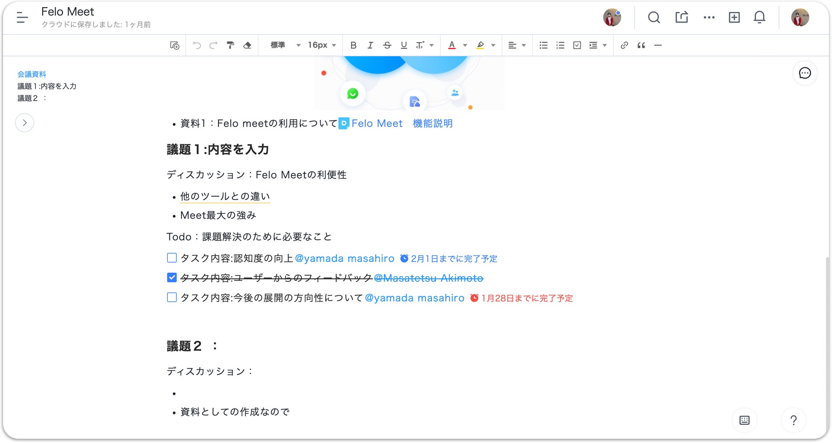Undo the last edit
The image size is (832, 443).
[x=197, y=45]
